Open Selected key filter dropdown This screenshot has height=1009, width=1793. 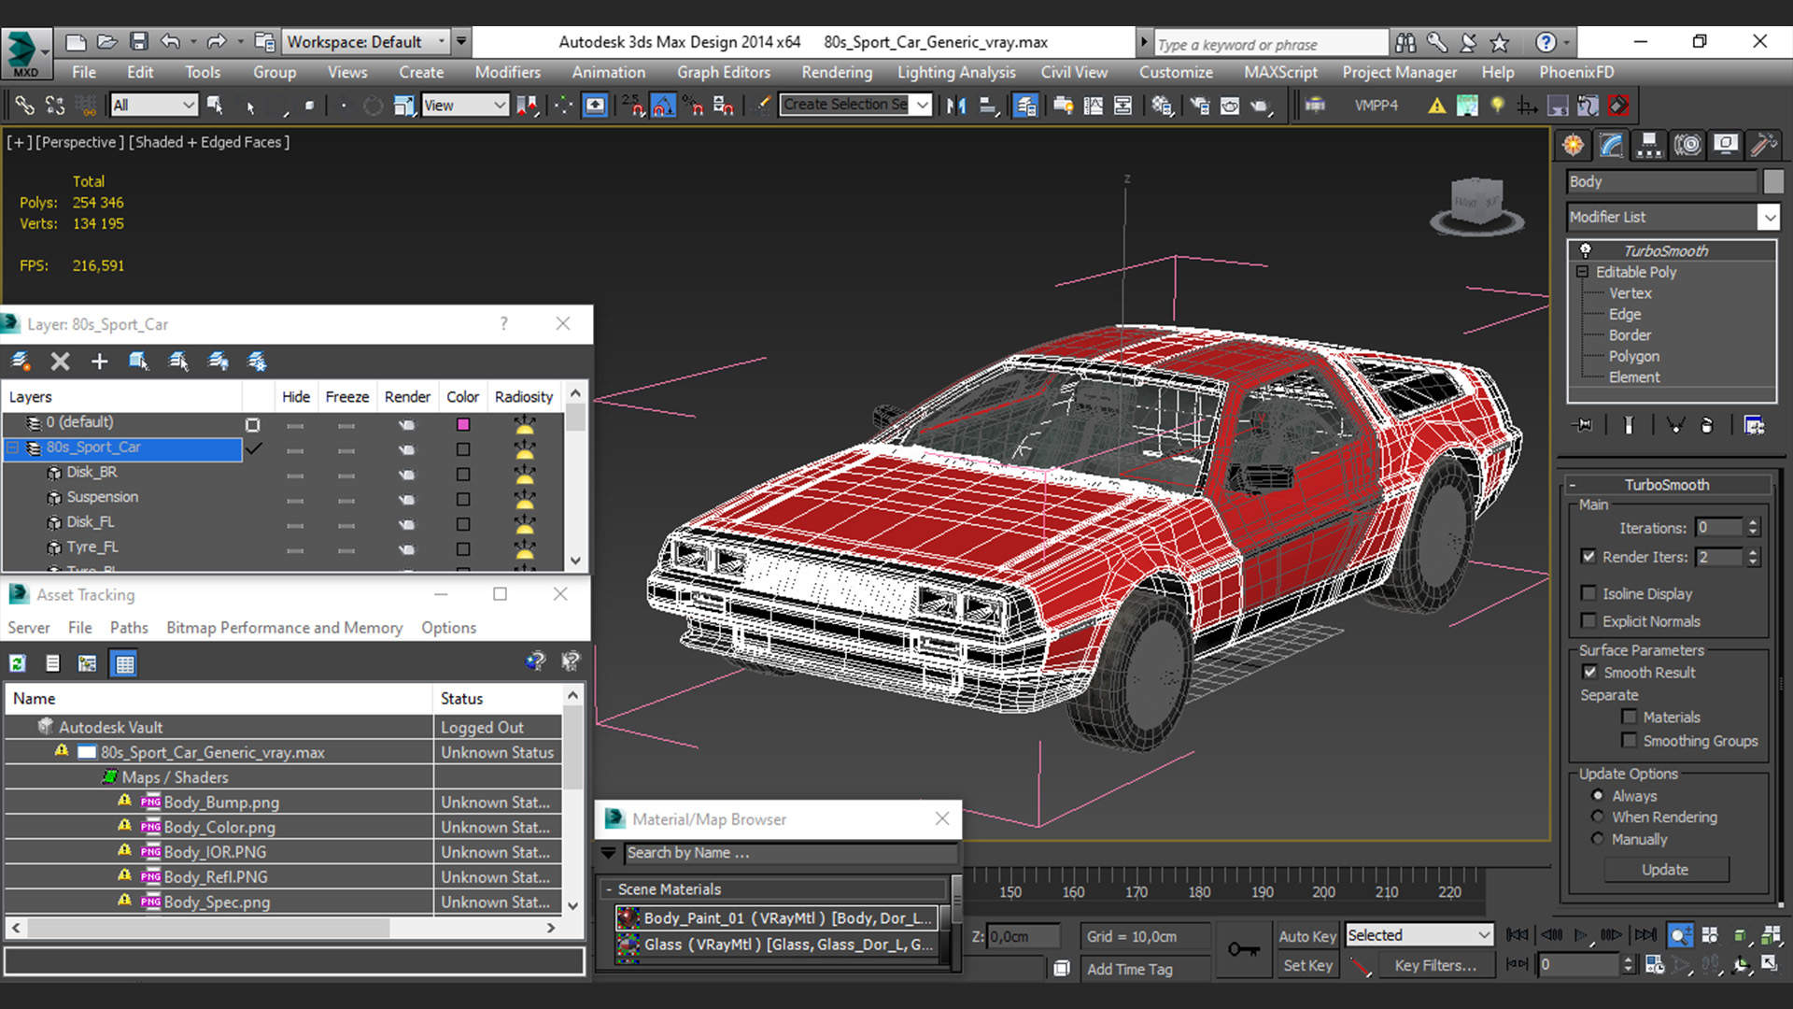[x=1419, y=935]
